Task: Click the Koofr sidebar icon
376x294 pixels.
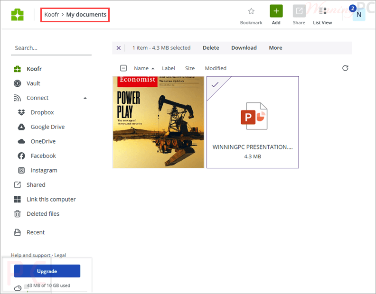Action: pyautogui.click(x=17, y=69)
